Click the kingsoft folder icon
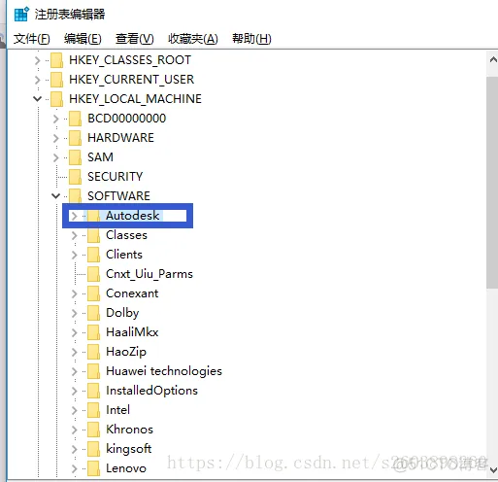Viewport: 498px width, 482px height. 93,449
